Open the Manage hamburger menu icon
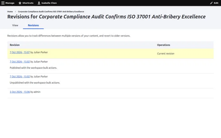Image resolution: width=221 pixels, height=138 pixels. [x=3, y=3]
